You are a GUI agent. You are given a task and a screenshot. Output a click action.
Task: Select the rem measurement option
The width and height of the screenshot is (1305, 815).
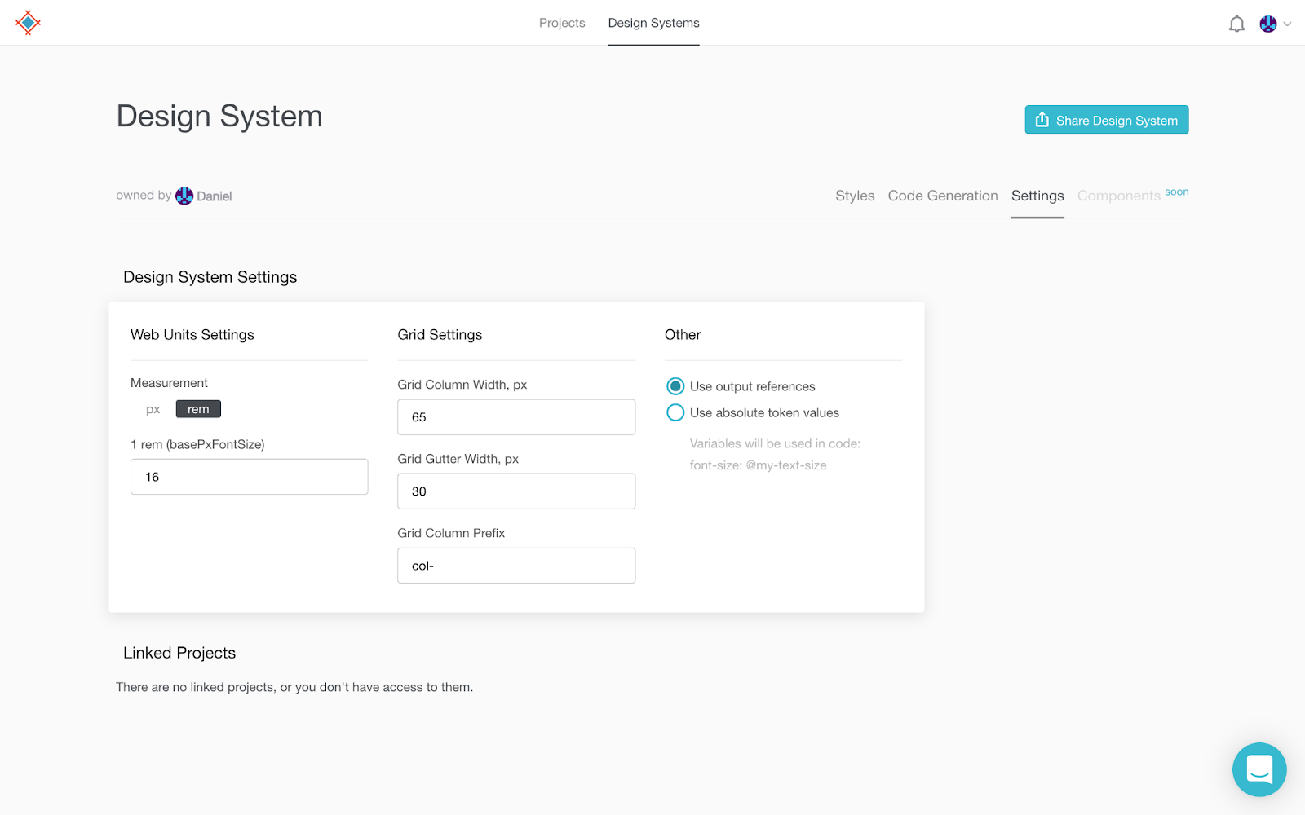pyautogui.click(x=198, y=409)
